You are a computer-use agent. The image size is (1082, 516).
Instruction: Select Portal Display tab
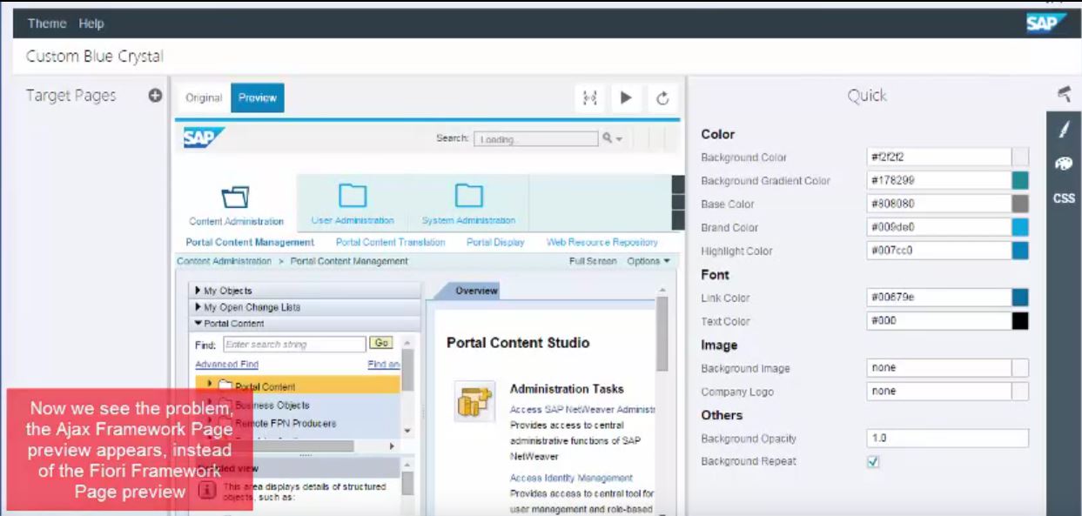point(495,243)
